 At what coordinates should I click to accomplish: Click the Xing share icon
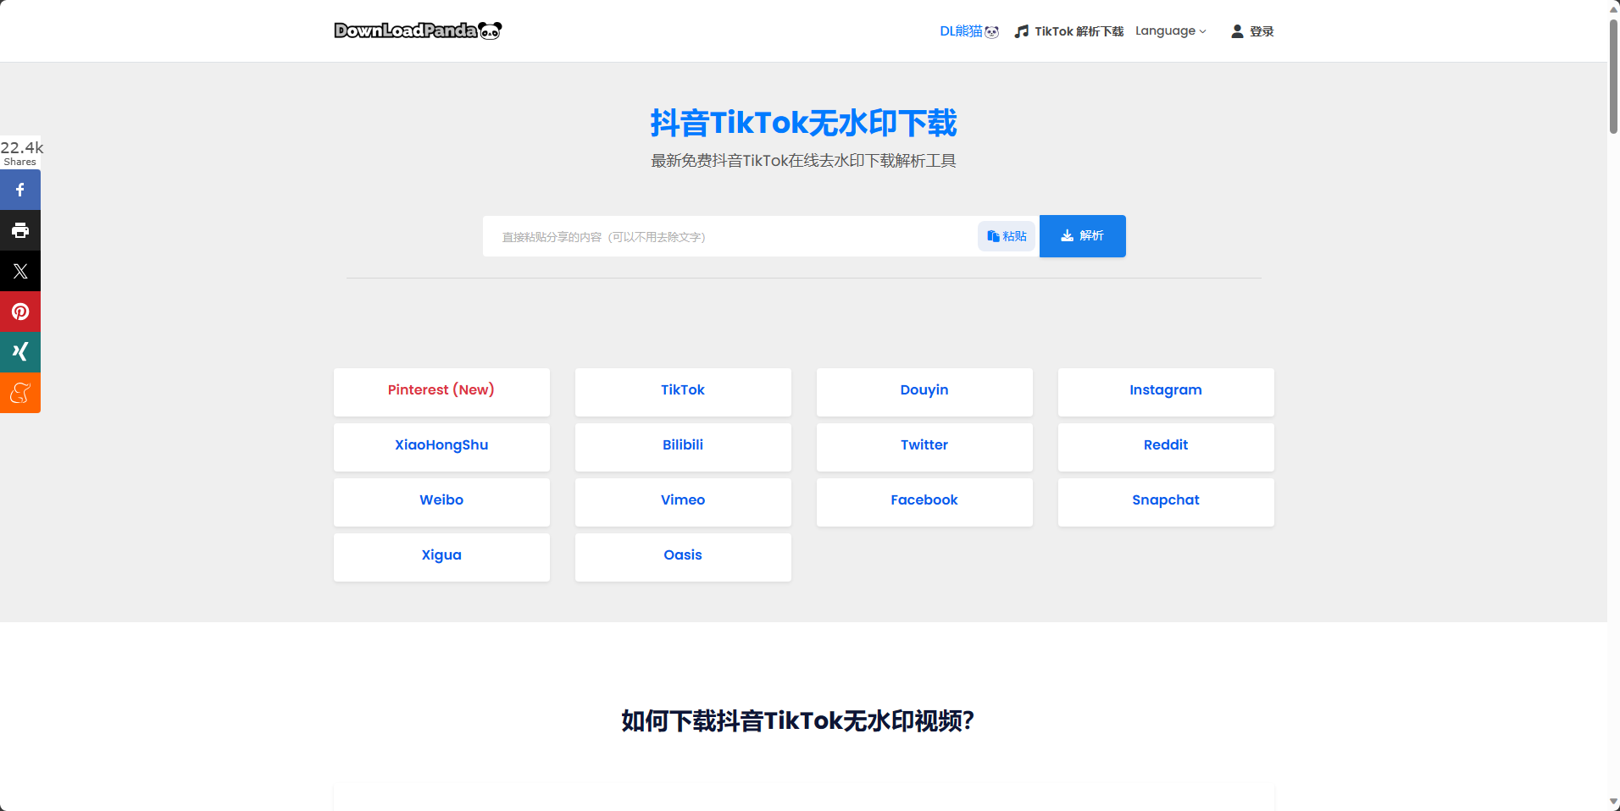(20, 352)
